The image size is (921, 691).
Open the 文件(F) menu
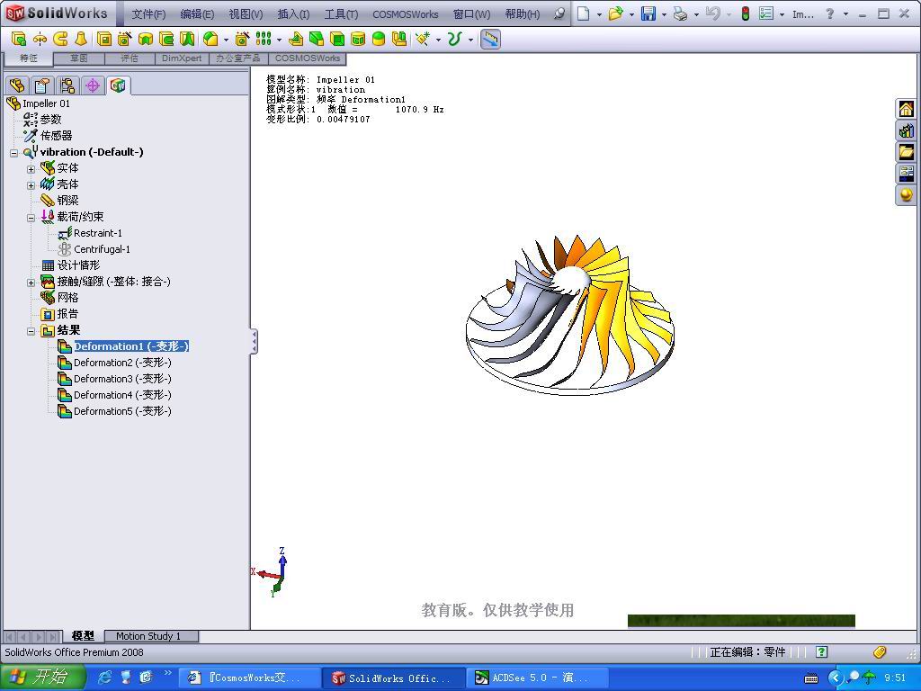point(148,14)
